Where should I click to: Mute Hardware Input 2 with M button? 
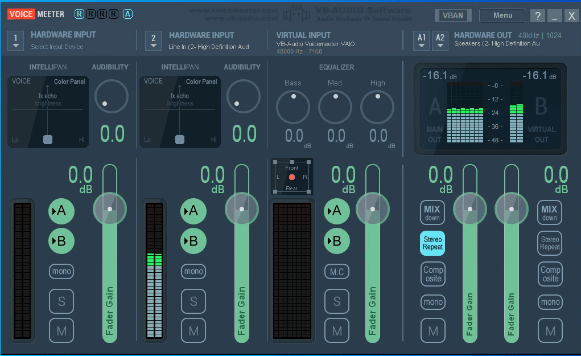coord(193,330)
